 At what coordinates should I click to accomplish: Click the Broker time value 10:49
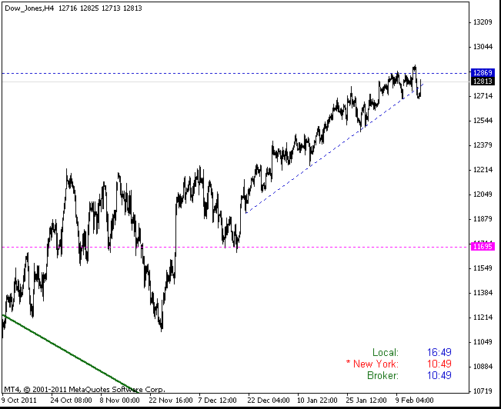tap(439, 375)
